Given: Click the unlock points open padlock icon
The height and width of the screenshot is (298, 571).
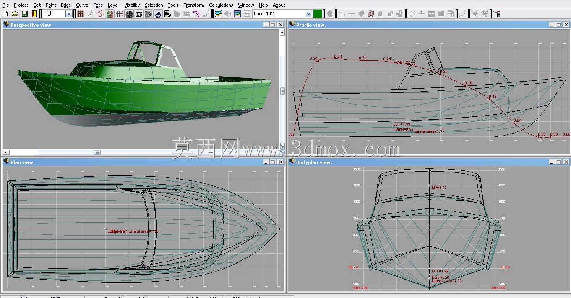Looking at the screenshot, I should pyautogui.click(x=390, y=14).
